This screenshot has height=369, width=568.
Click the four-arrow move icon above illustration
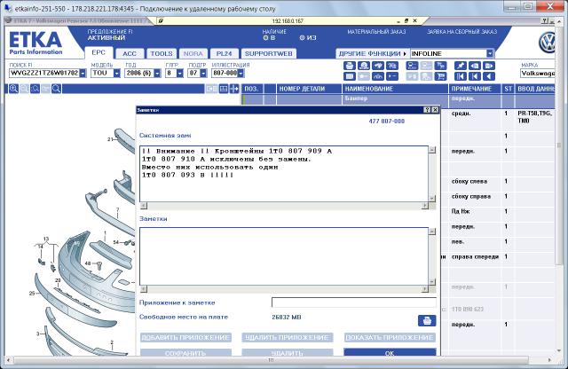pyautogui.click(x=234, y=89)
